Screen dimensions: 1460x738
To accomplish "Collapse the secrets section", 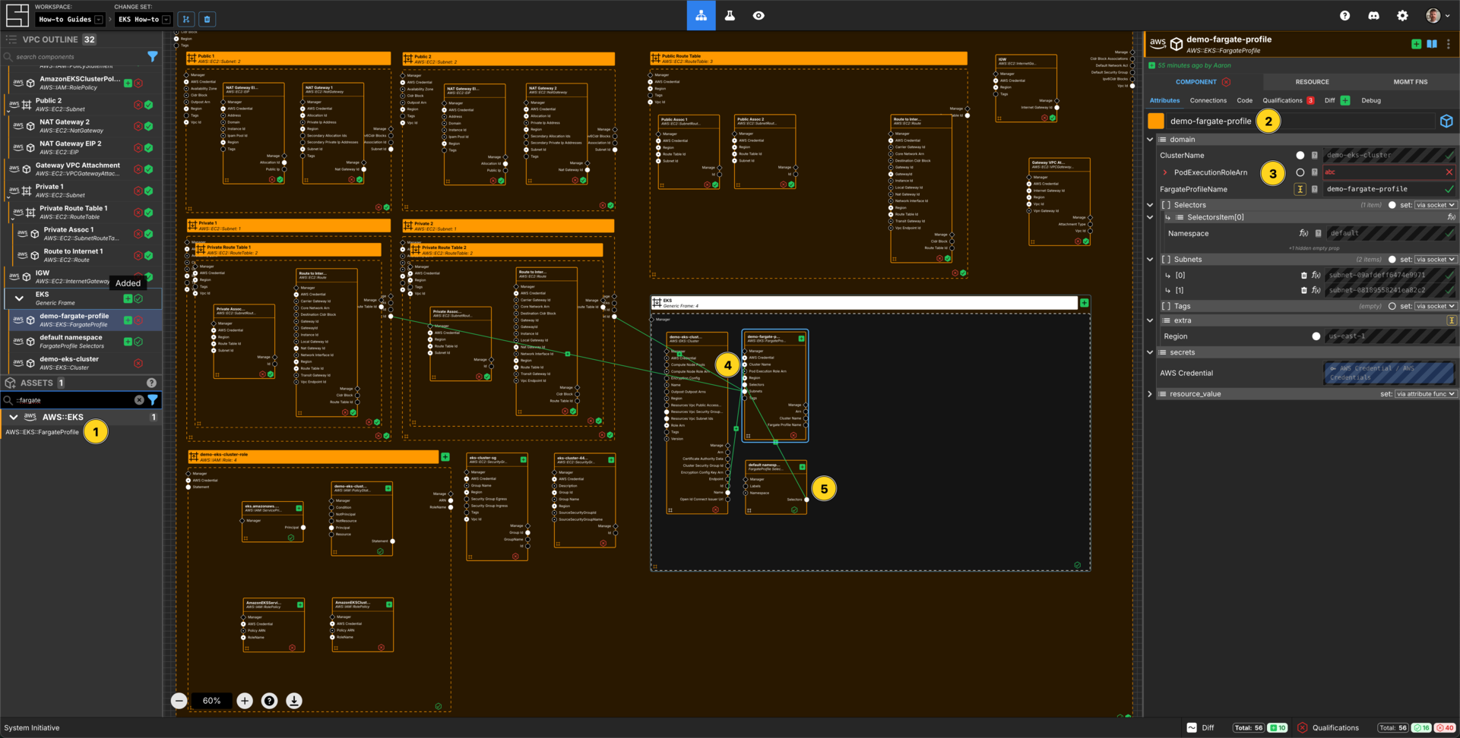I will [x=1150, y=352].
